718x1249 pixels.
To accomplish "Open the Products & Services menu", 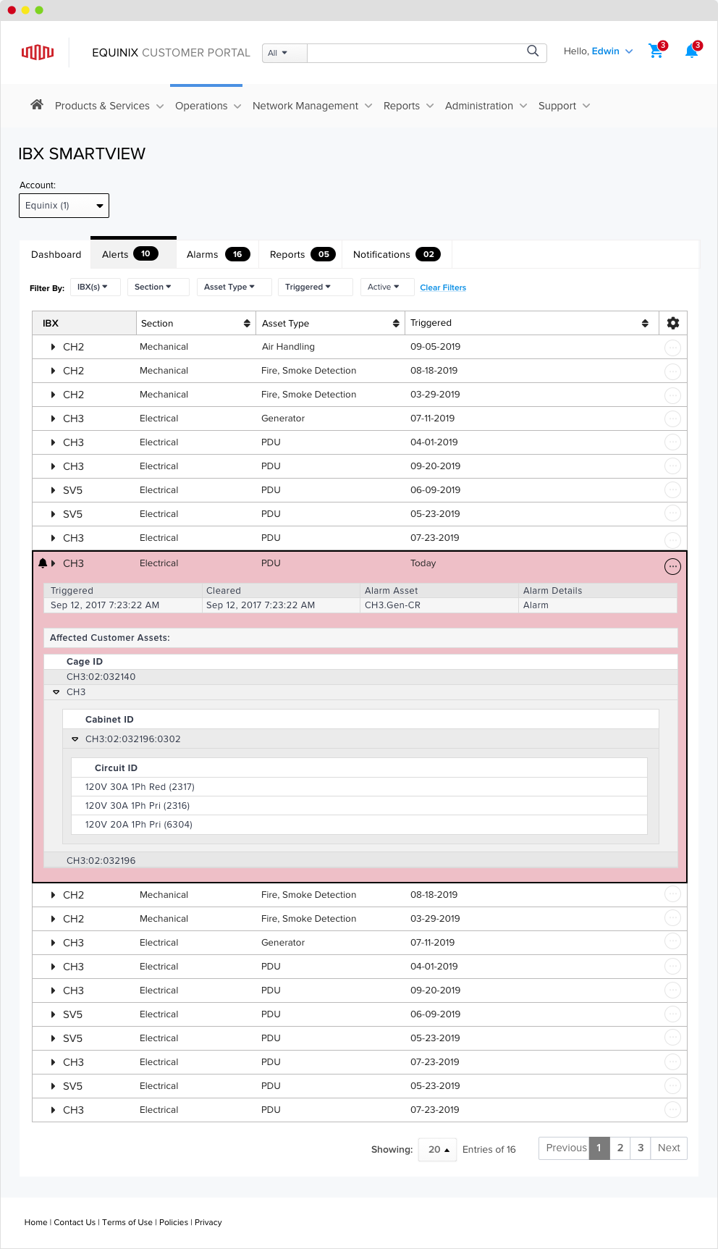I will (109, 106).
